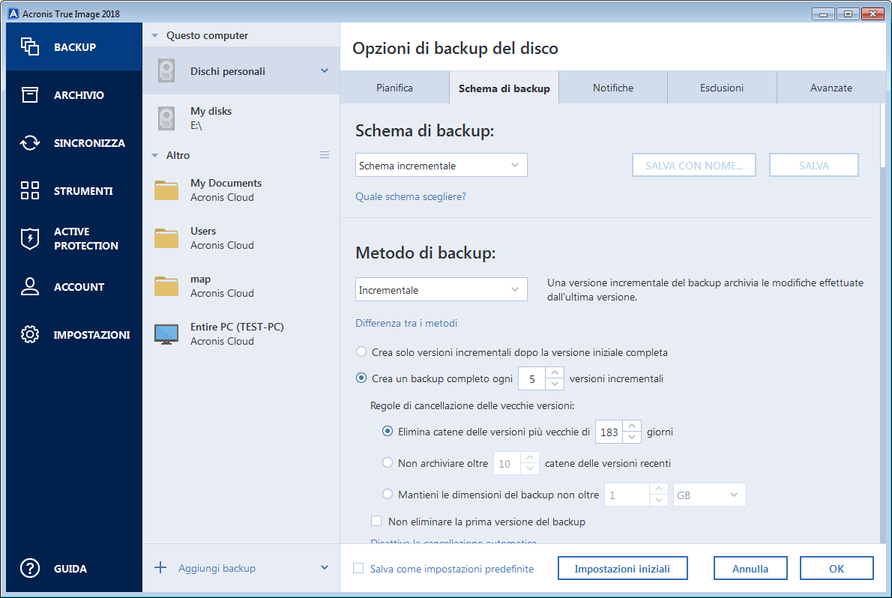This screenshot has width=892, height=598.
Task: Switch to the Schema di backup tab
Action: coord(504,88)
